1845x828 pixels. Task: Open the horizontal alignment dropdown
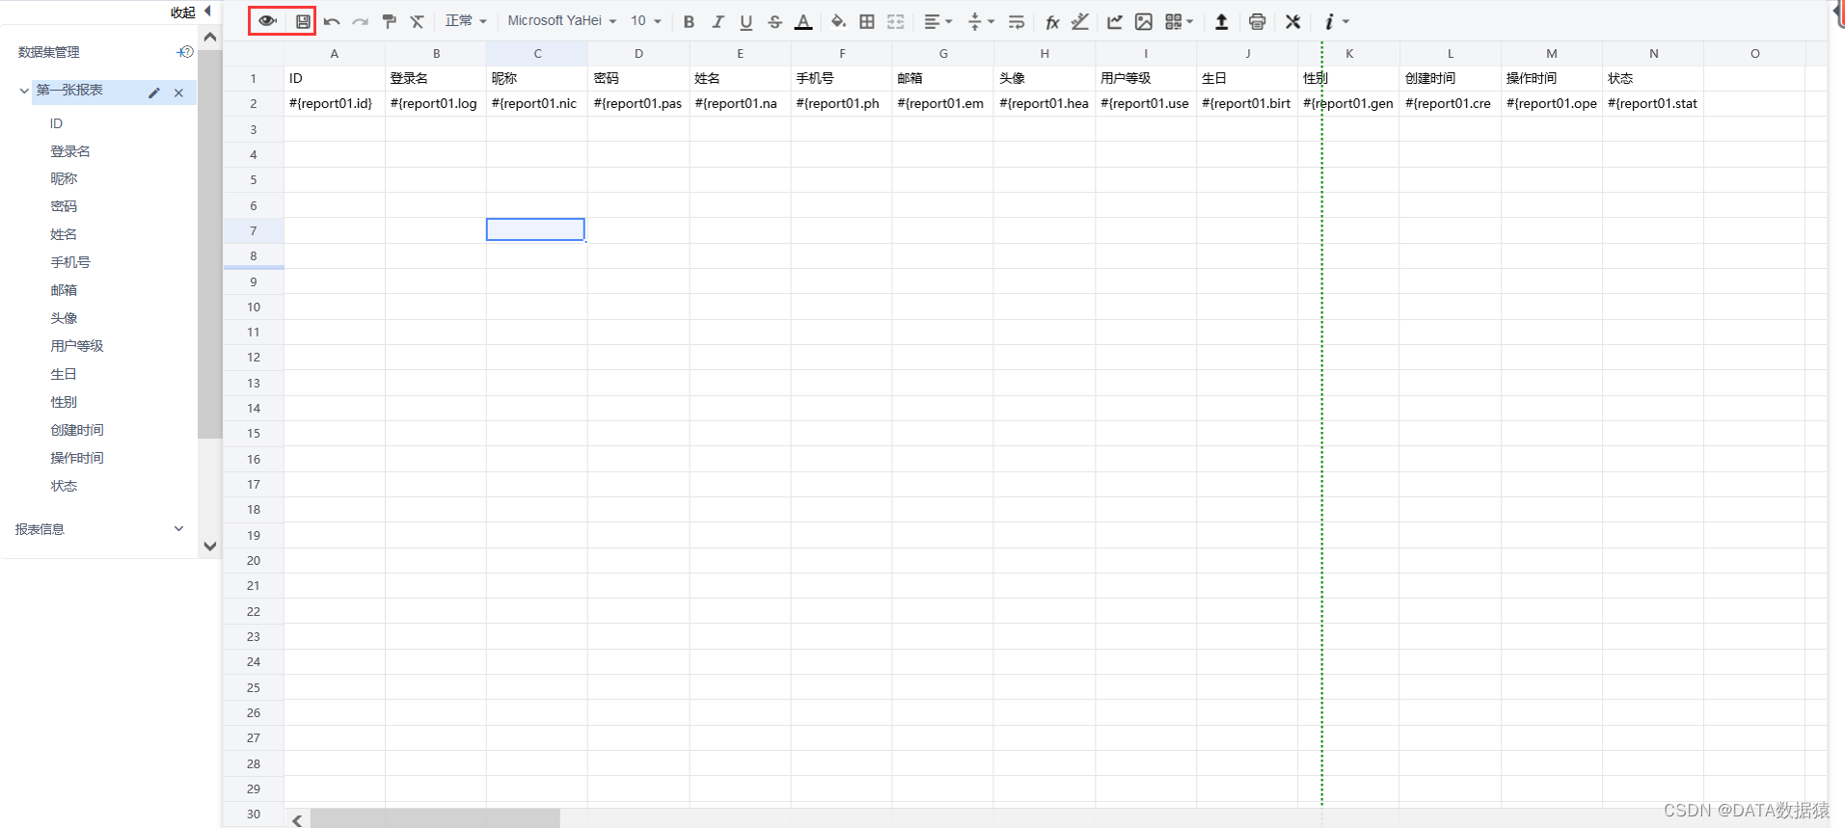point(937,21)
